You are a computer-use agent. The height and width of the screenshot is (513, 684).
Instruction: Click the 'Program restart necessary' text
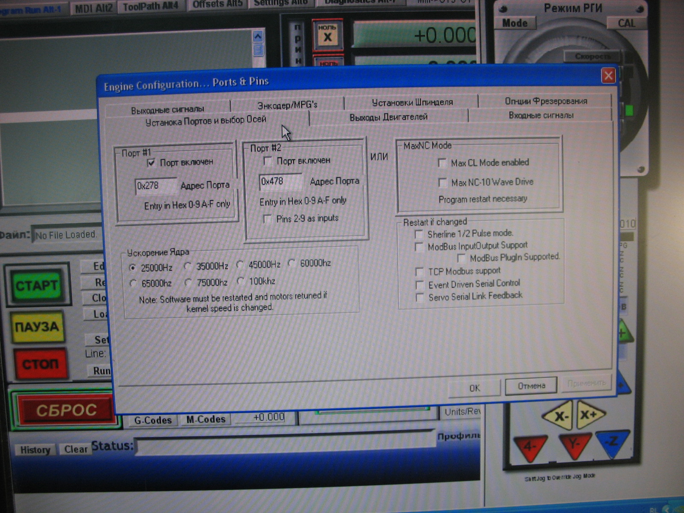(483, 199)
